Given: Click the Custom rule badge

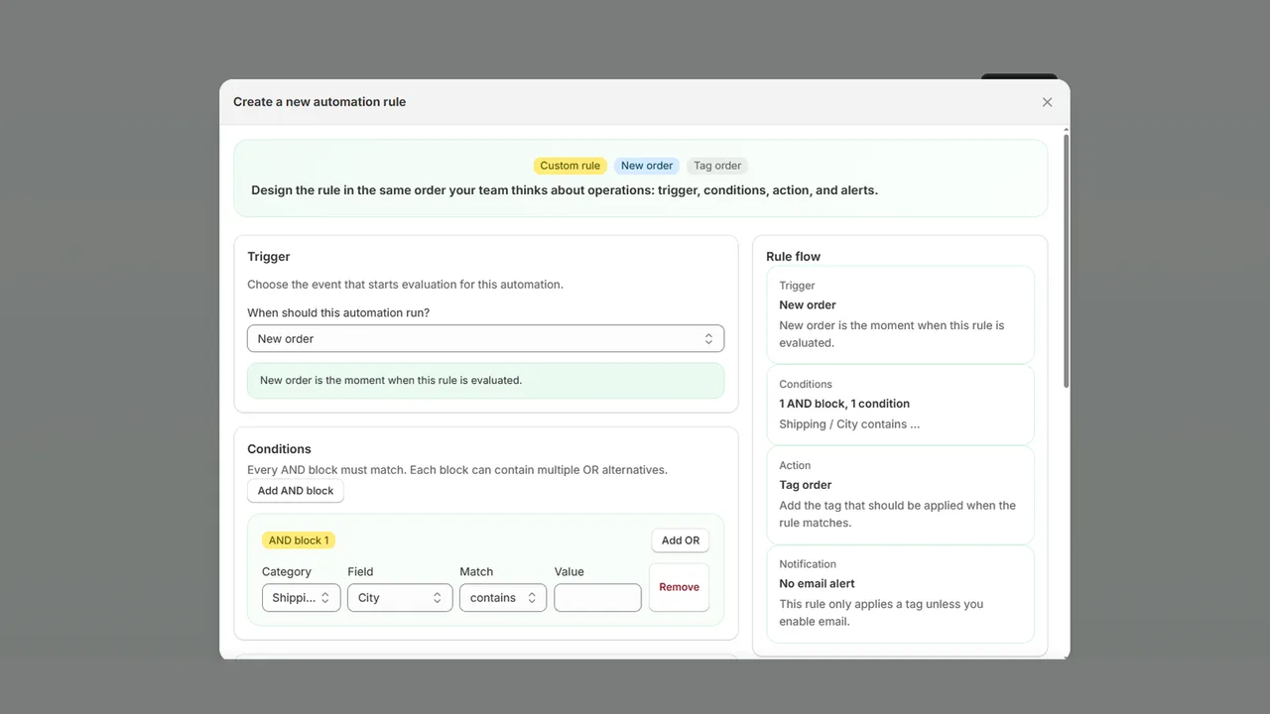Looking at the screenshot, I should (x=571, y=166).
